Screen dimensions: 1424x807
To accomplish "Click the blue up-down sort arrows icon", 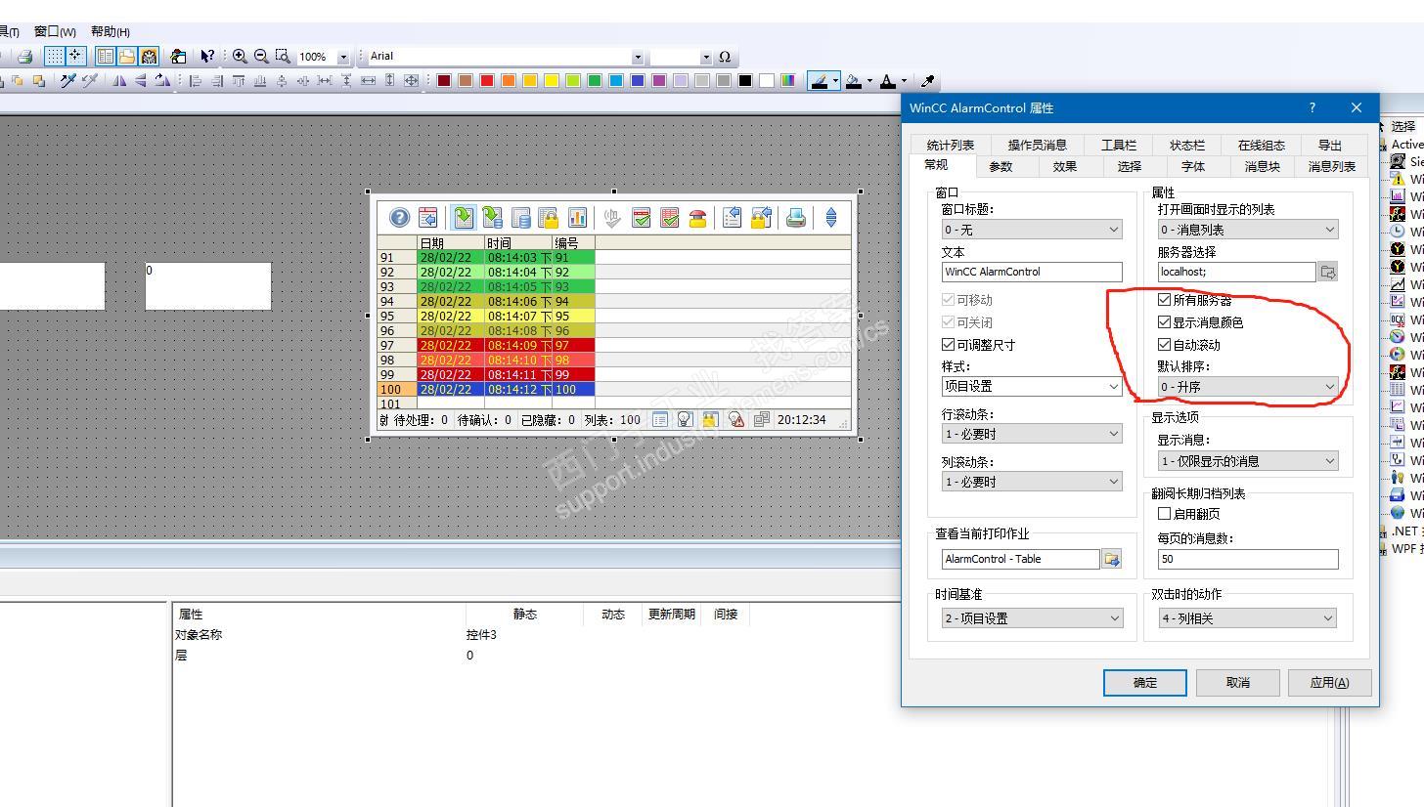I will [831, 218].
